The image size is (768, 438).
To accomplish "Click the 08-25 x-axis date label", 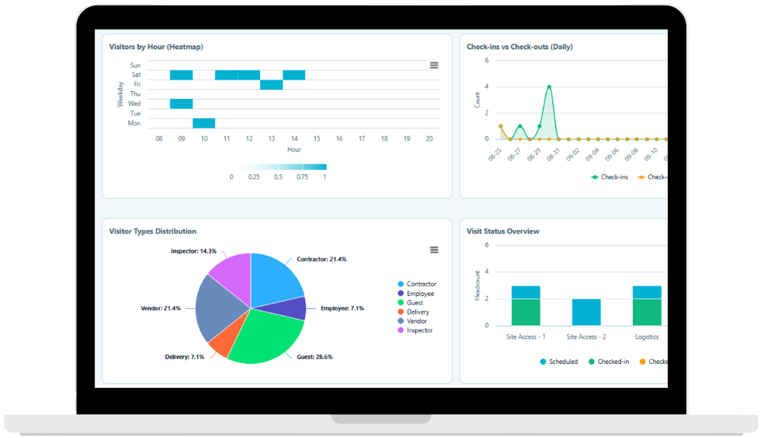I will [x=493, y=154].
